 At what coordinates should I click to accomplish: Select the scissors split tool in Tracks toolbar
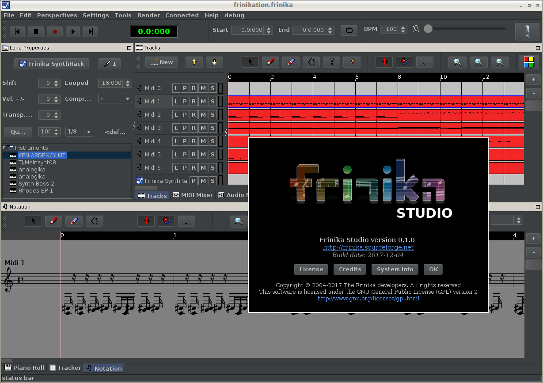pos(331,62)
